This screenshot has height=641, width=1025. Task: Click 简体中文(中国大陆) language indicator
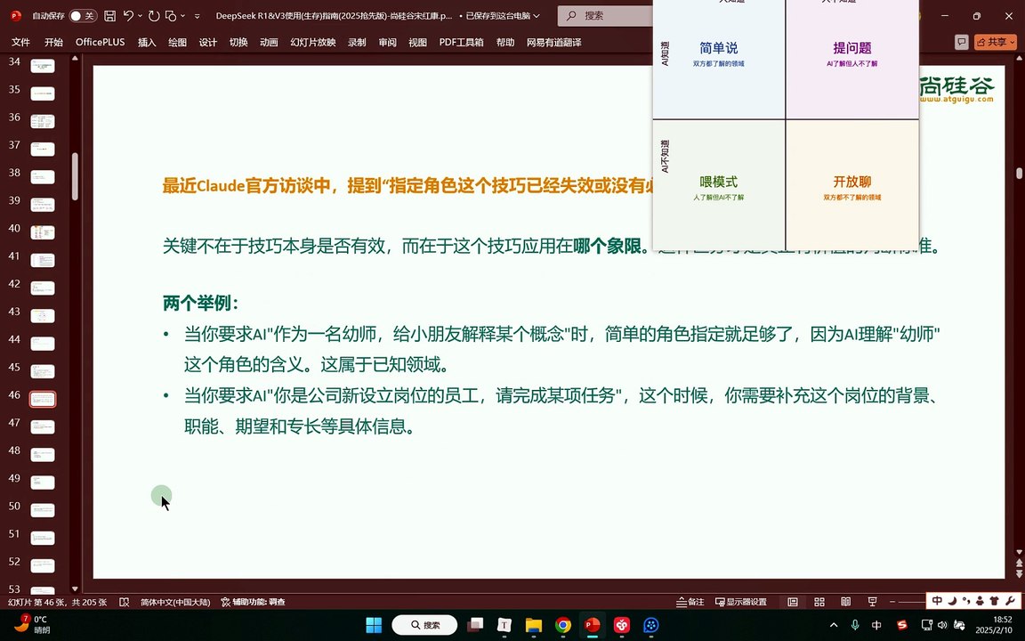175,602
